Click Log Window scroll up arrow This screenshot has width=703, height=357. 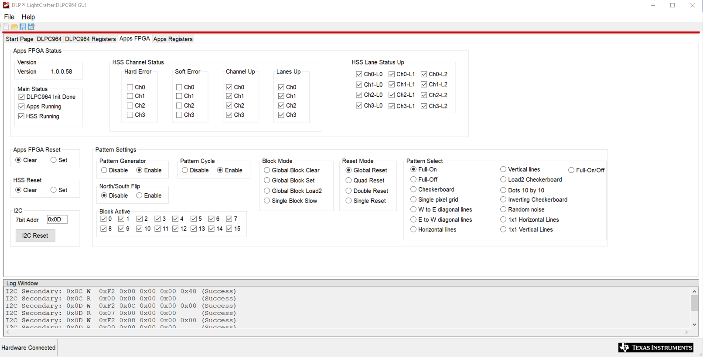pos(694,291)
